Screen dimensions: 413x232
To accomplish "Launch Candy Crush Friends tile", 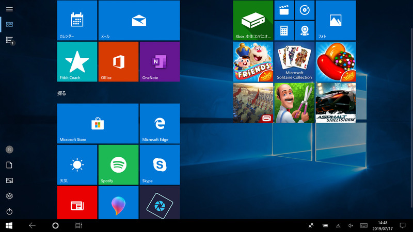I will tap(253, 61).
